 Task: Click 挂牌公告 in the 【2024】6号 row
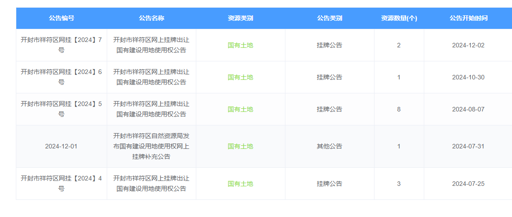pos(329,77)
